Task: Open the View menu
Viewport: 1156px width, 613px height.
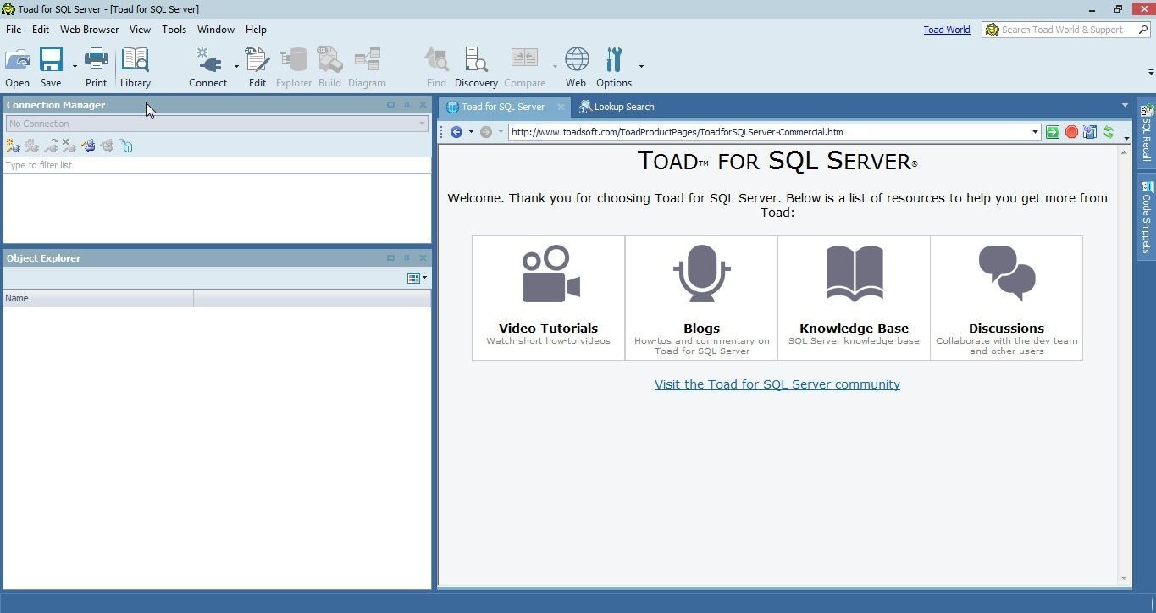Action: pos(140,30)
